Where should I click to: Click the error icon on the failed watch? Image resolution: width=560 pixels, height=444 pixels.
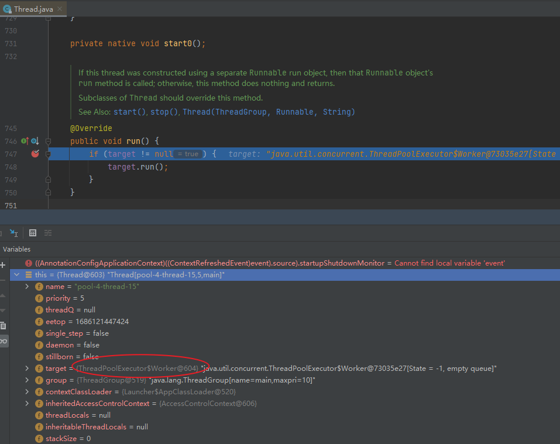tap(29, 263)
